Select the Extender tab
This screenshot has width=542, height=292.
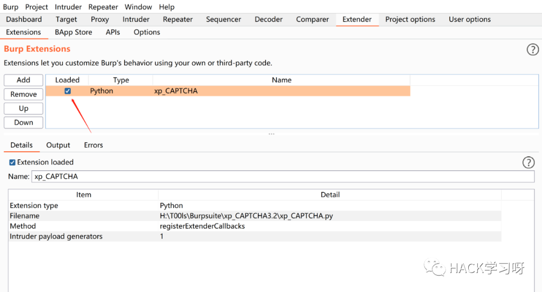pyautogui.click(x=357, y=20)
